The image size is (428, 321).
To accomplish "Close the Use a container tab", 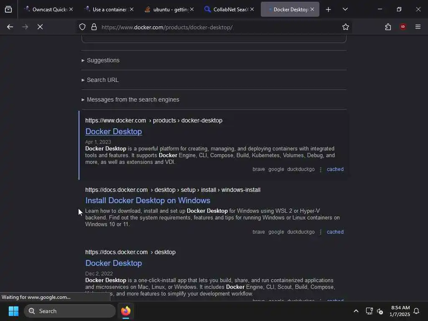I will click(132, 9).
